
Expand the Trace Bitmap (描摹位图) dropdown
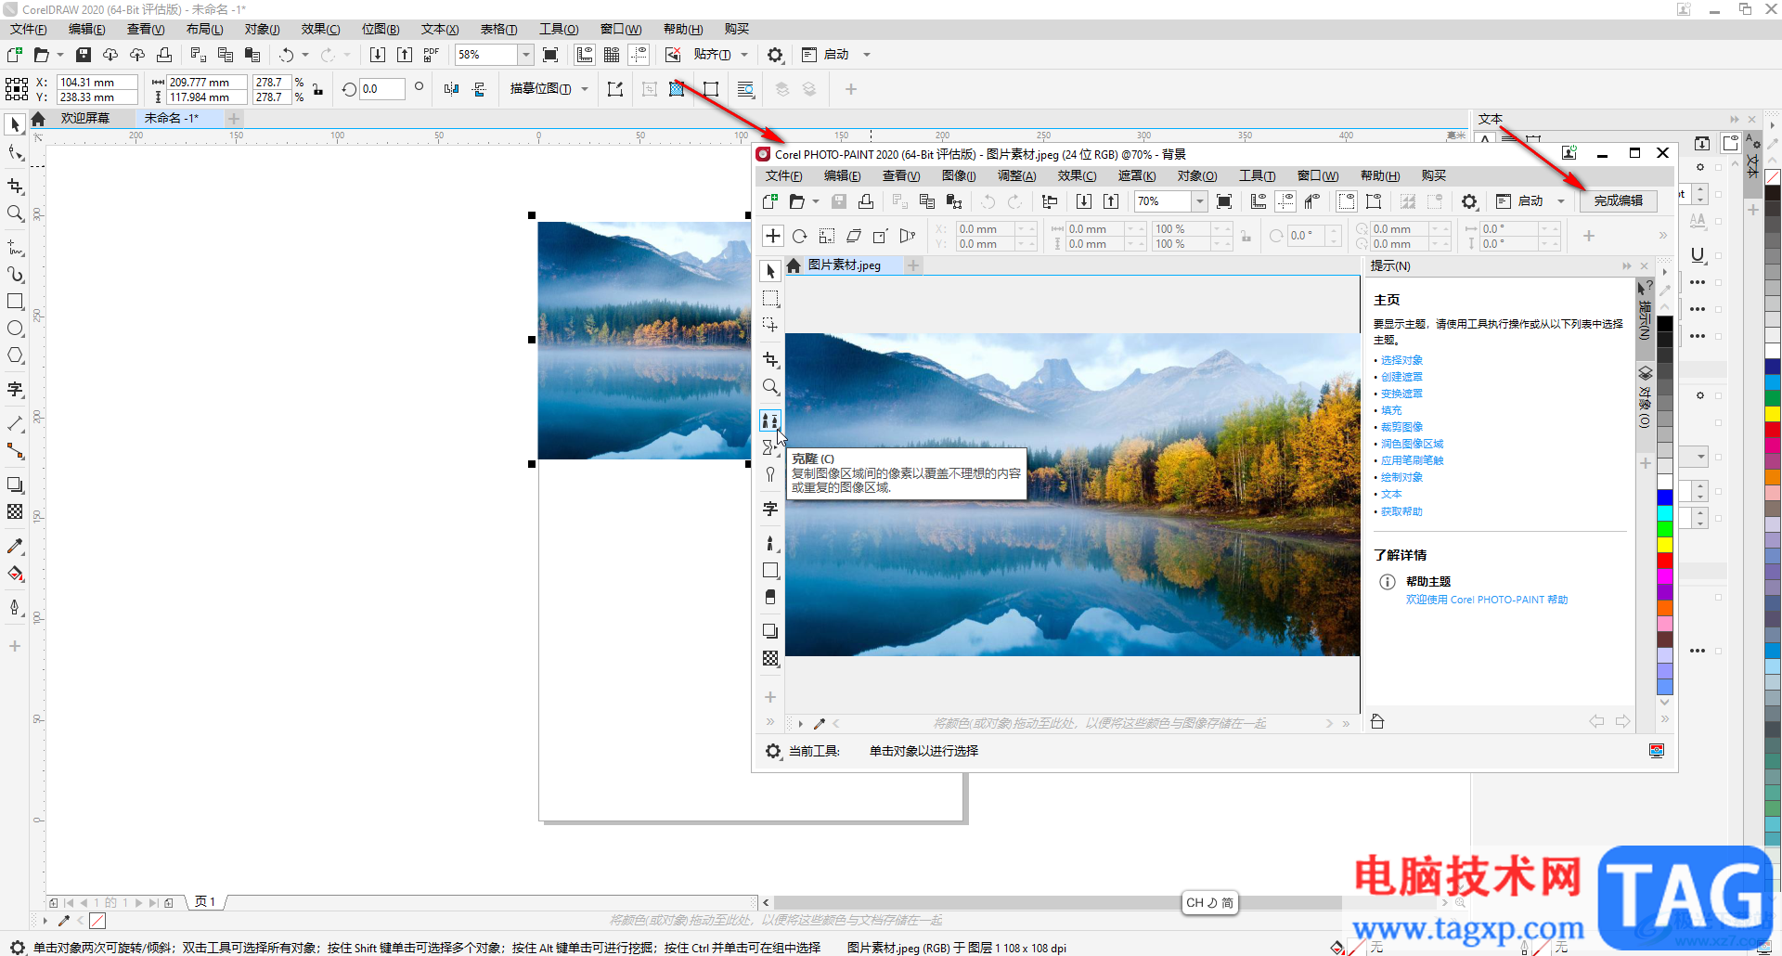pos(585,89)
